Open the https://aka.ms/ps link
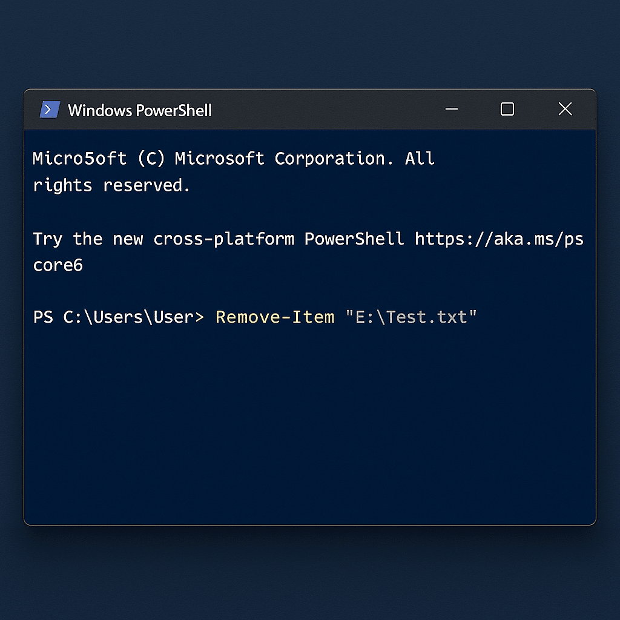 click(499, 239)
